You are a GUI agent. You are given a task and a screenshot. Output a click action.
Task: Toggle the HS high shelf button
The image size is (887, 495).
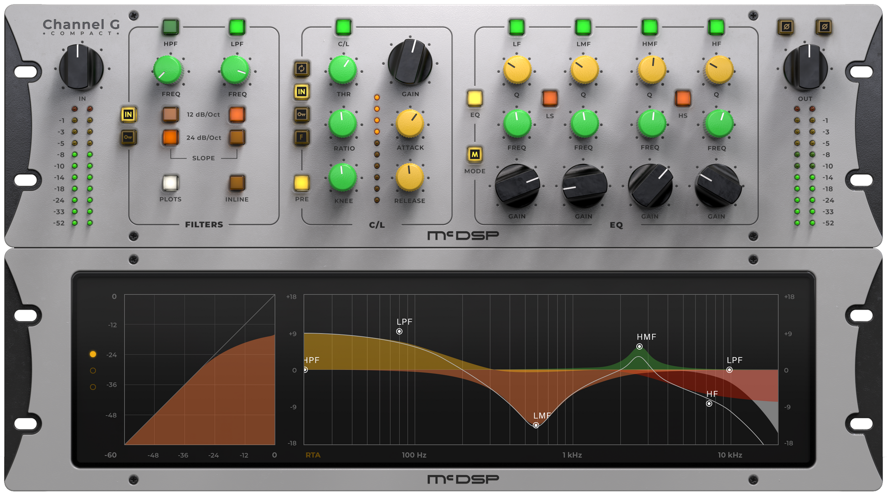tap(682, 98)
